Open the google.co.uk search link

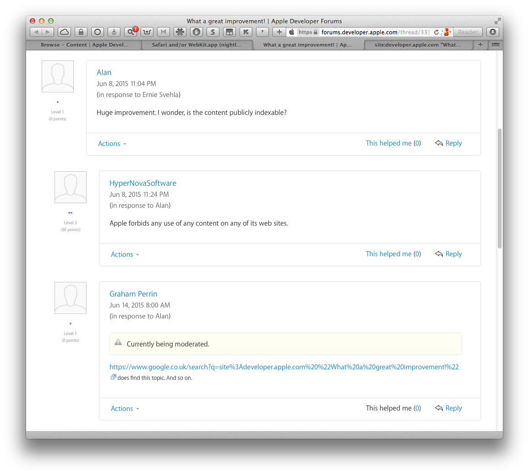point(284,367)
